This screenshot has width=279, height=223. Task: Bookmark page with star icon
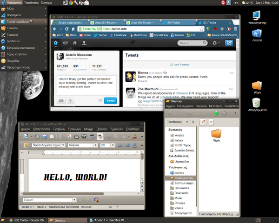coord(202,29)
